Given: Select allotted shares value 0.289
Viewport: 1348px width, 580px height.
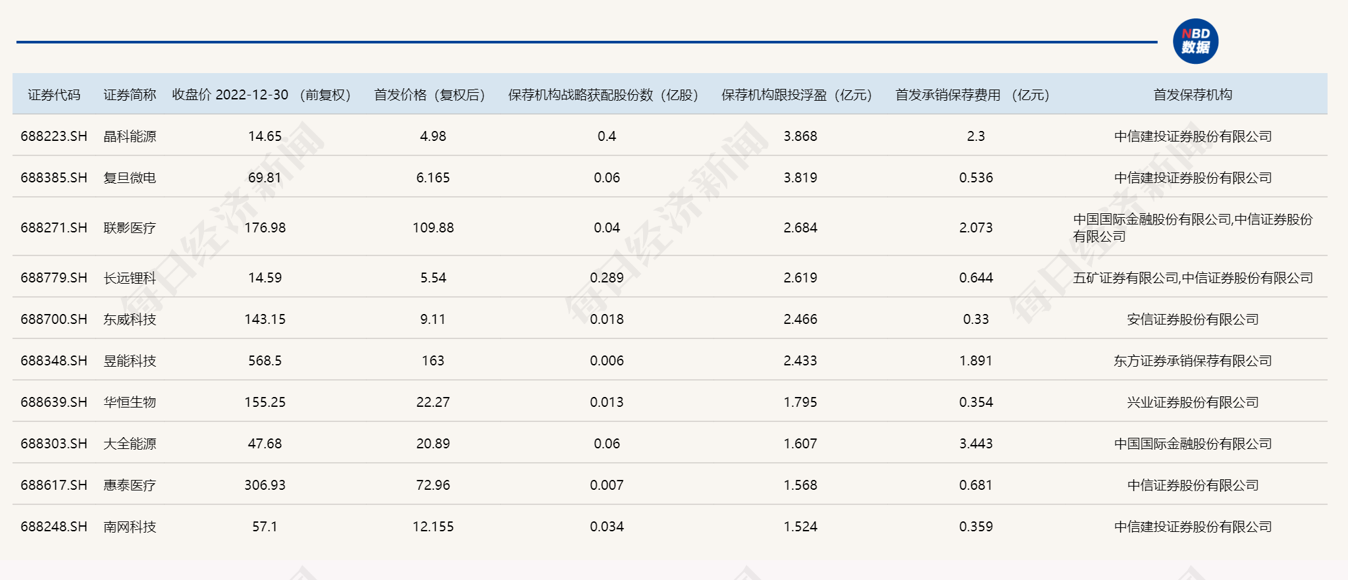Looking at the screenshot, I should pyautogui.click(x=607, y=278).
